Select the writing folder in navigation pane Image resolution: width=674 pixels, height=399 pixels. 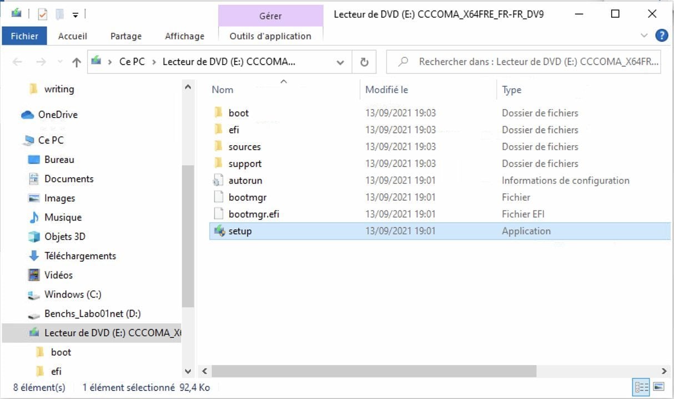tap(59, 89)
